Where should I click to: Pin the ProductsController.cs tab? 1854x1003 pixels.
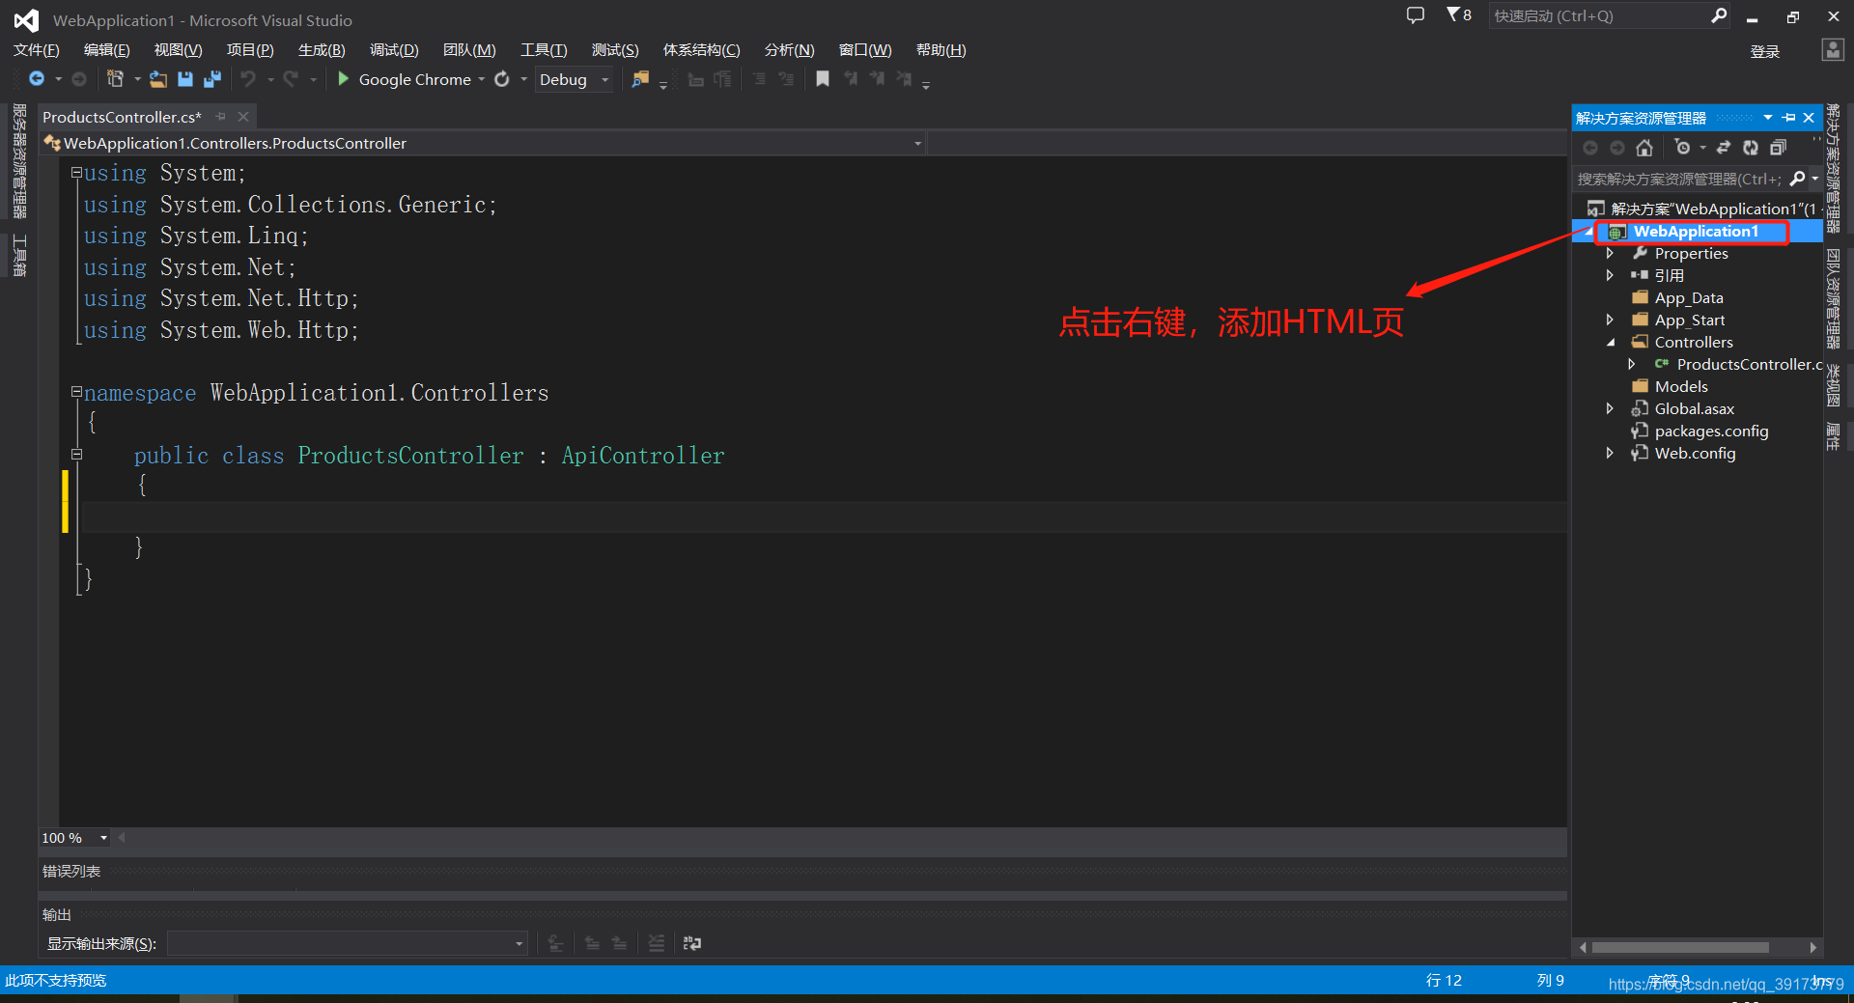click(221, 117)
